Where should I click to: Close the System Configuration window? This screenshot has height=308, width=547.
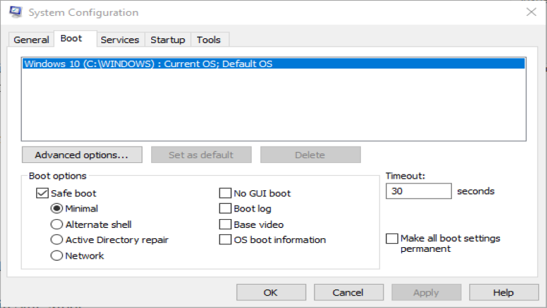[x=531, y=12]
